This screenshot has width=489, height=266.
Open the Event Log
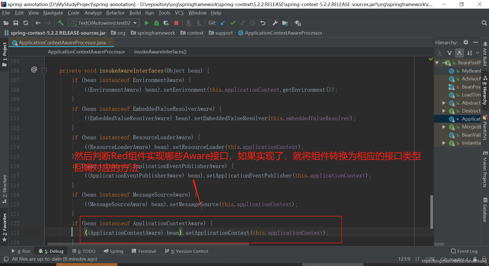(x=464, y=251)
